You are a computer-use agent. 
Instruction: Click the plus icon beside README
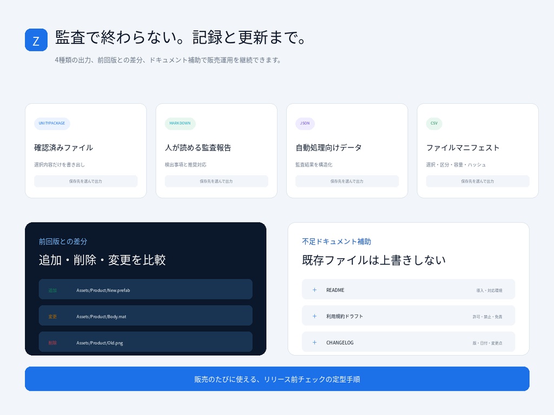coord(314,290)
